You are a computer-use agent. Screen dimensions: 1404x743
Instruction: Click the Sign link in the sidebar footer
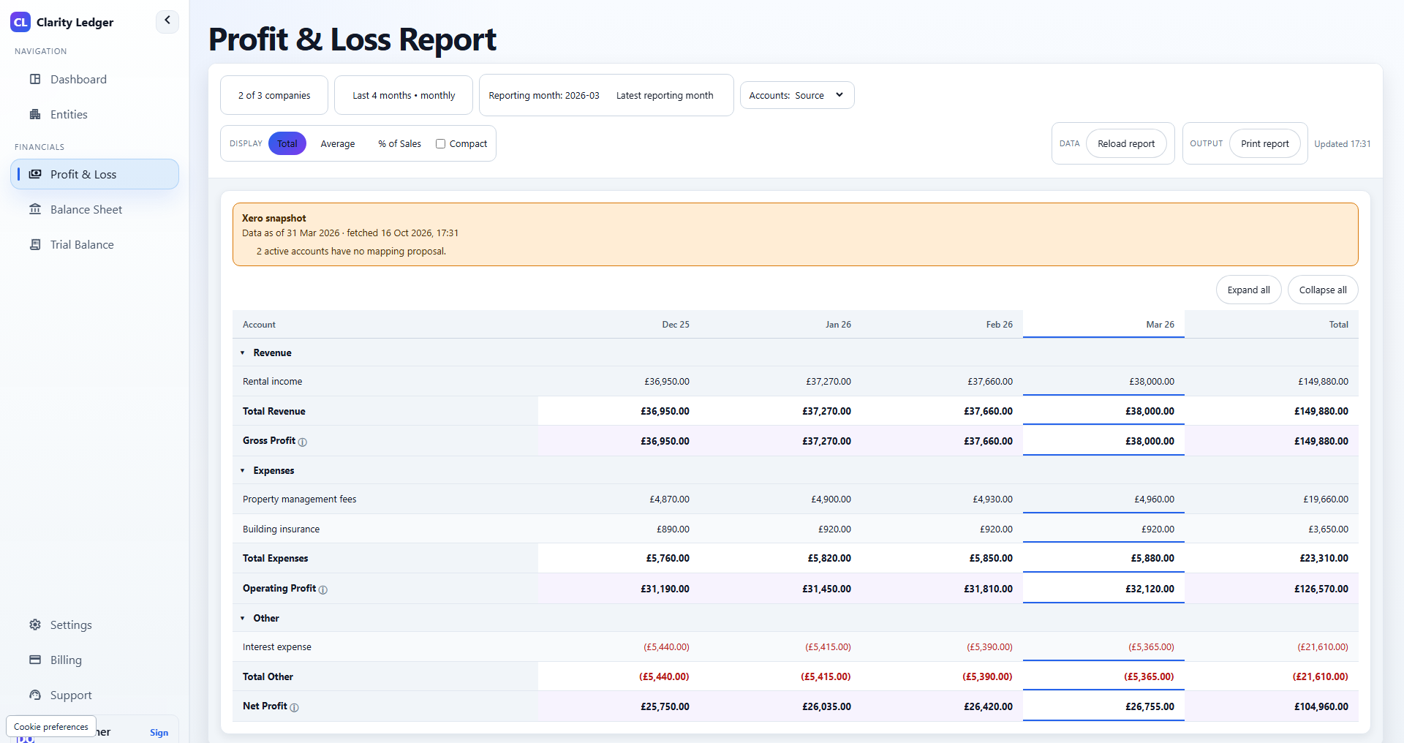tap(159, 733)
